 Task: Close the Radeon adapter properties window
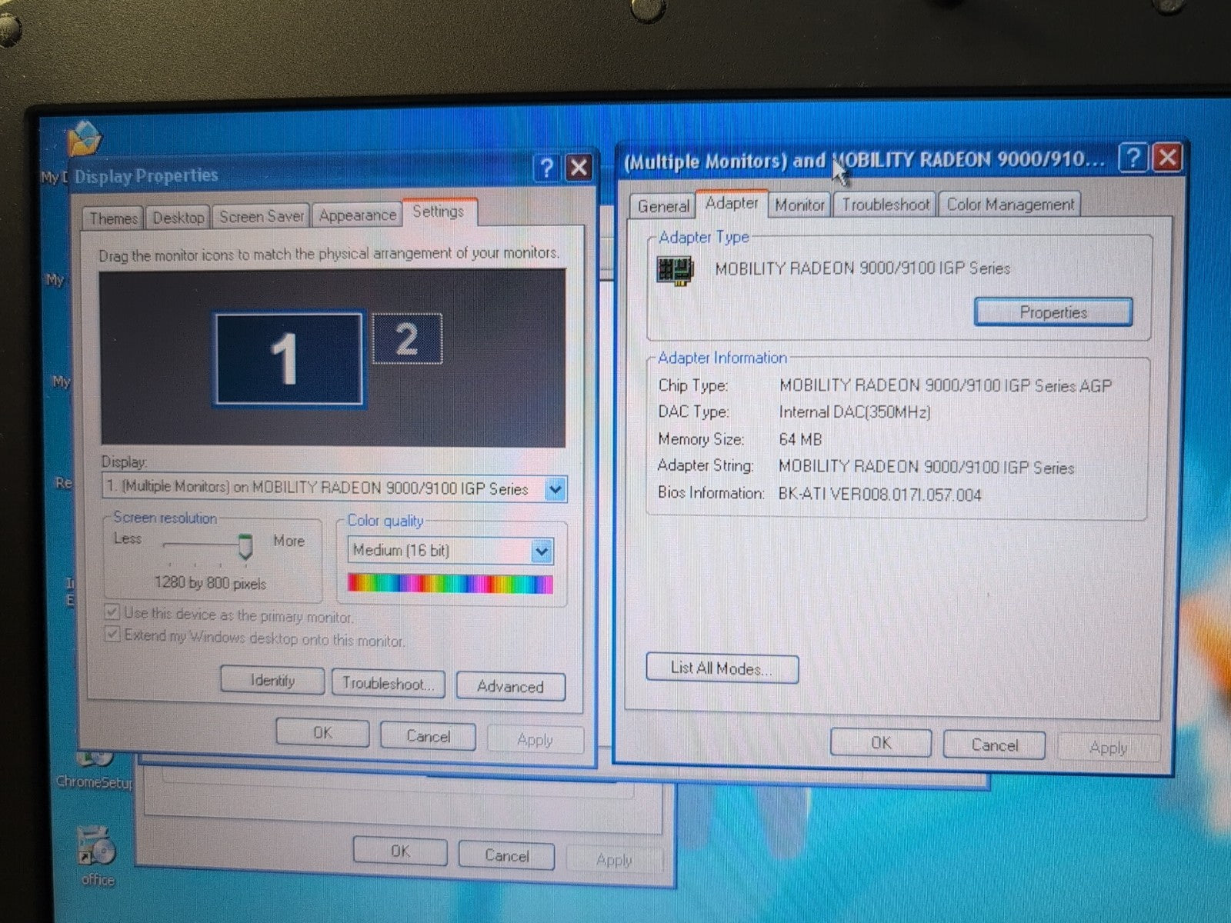(1167, 158)
